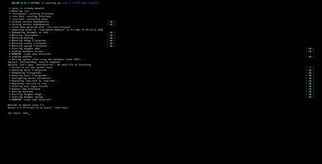Select the 'Starting busybox syslog' line

30,97
